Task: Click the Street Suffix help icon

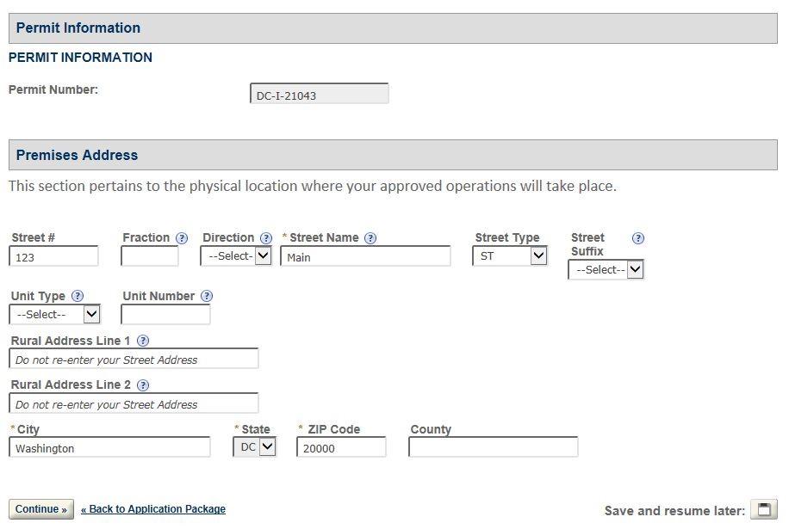Action: pyautogui.click(x=638, y=238)
